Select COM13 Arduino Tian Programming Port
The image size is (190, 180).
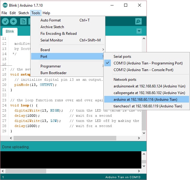point(148,63)
